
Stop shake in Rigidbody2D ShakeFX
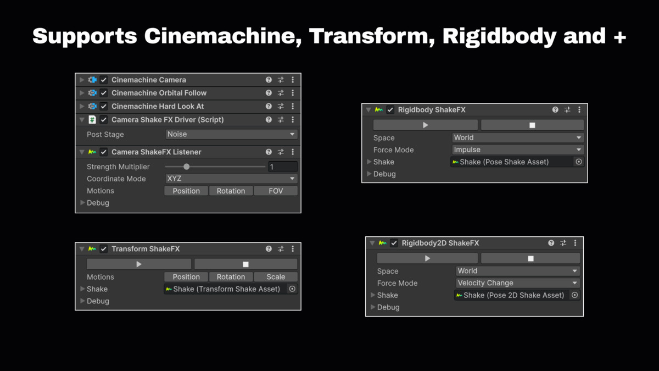click(x=530, y=258)
